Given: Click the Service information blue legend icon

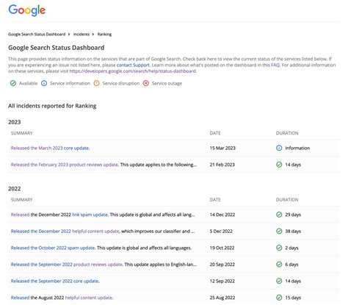Looking at the screenshot, I should (44, 83).
